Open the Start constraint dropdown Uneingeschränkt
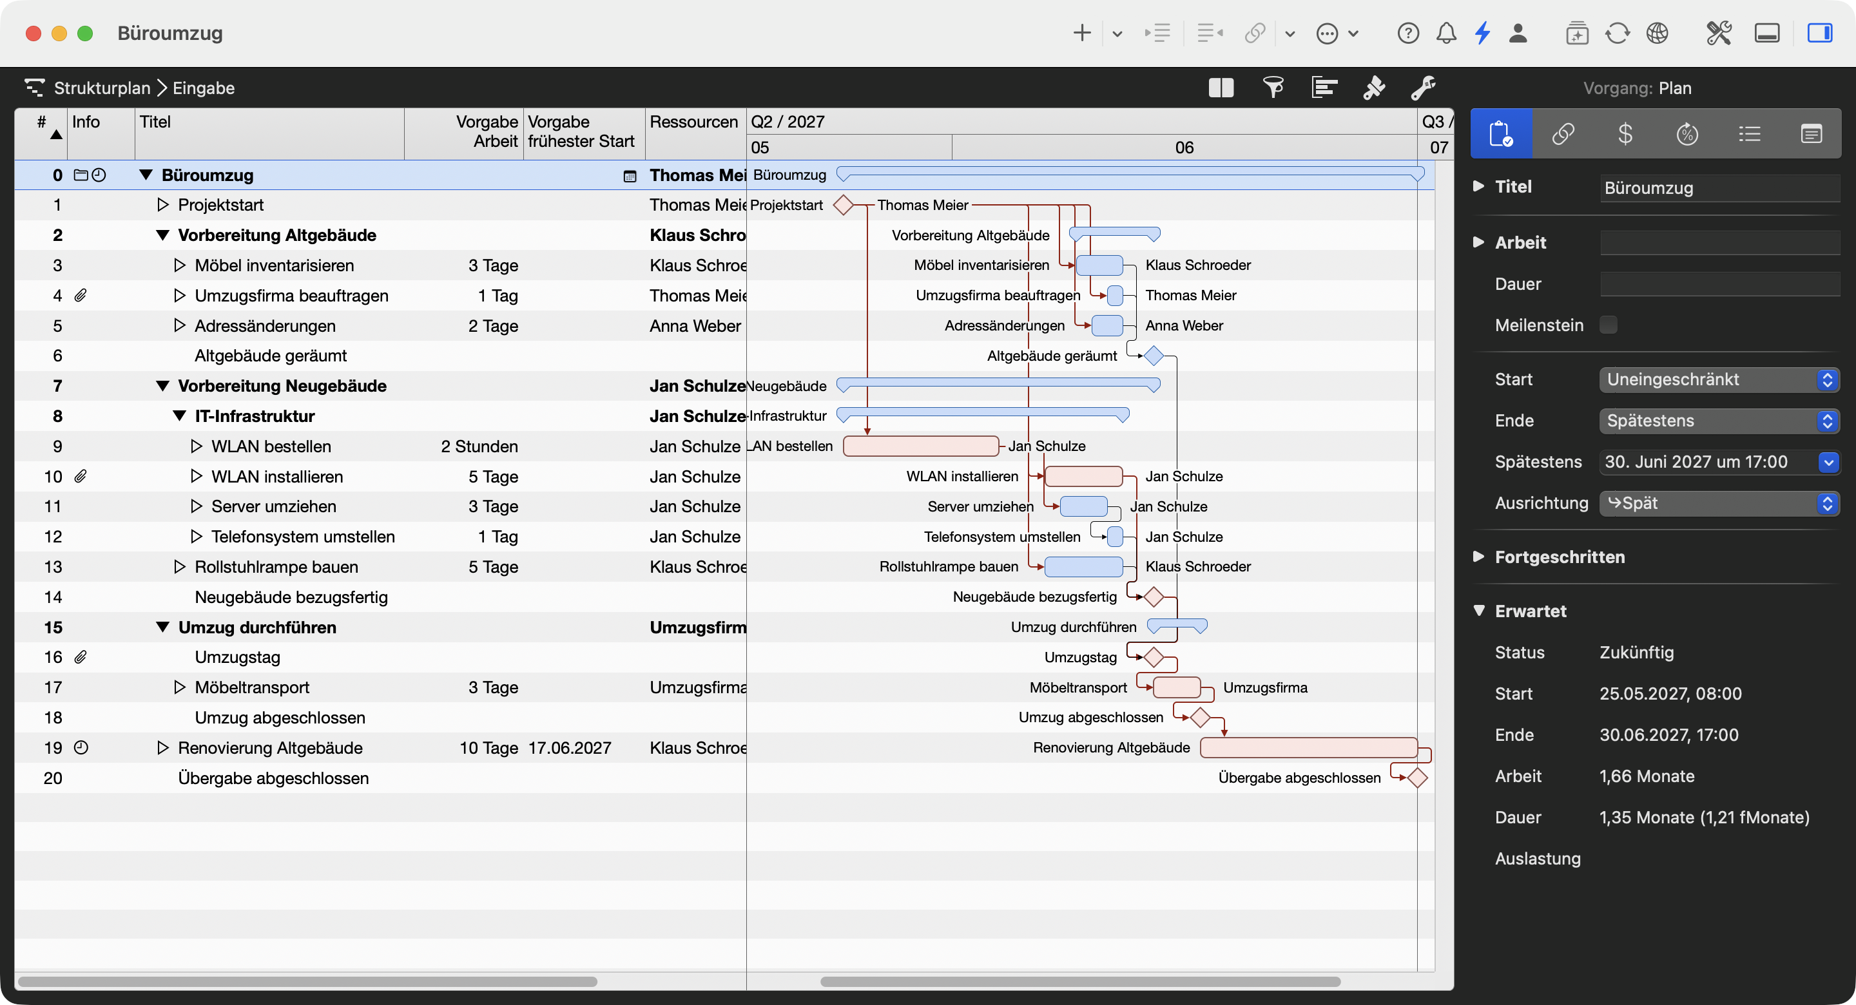Viewport: 1856px width, 1005px height. coord(1719,379)
